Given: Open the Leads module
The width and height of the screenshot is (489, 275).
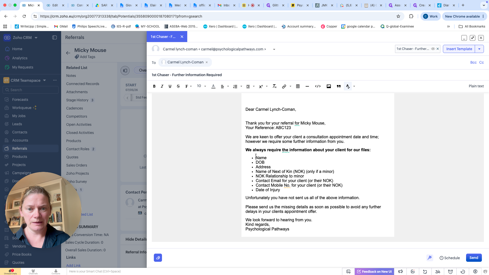Looking at the screenshot, I should [17, 124].
